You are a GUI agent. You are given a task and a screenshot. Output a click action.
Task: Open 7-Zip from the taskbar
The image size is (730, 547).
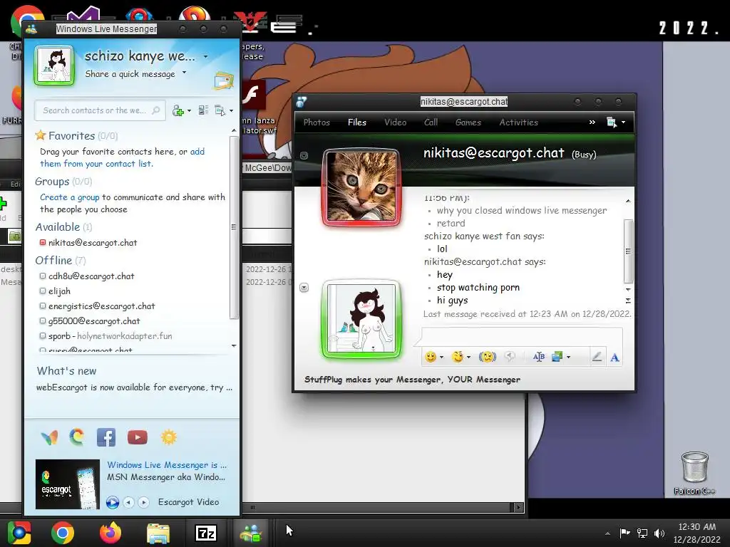tap(206, 533)
